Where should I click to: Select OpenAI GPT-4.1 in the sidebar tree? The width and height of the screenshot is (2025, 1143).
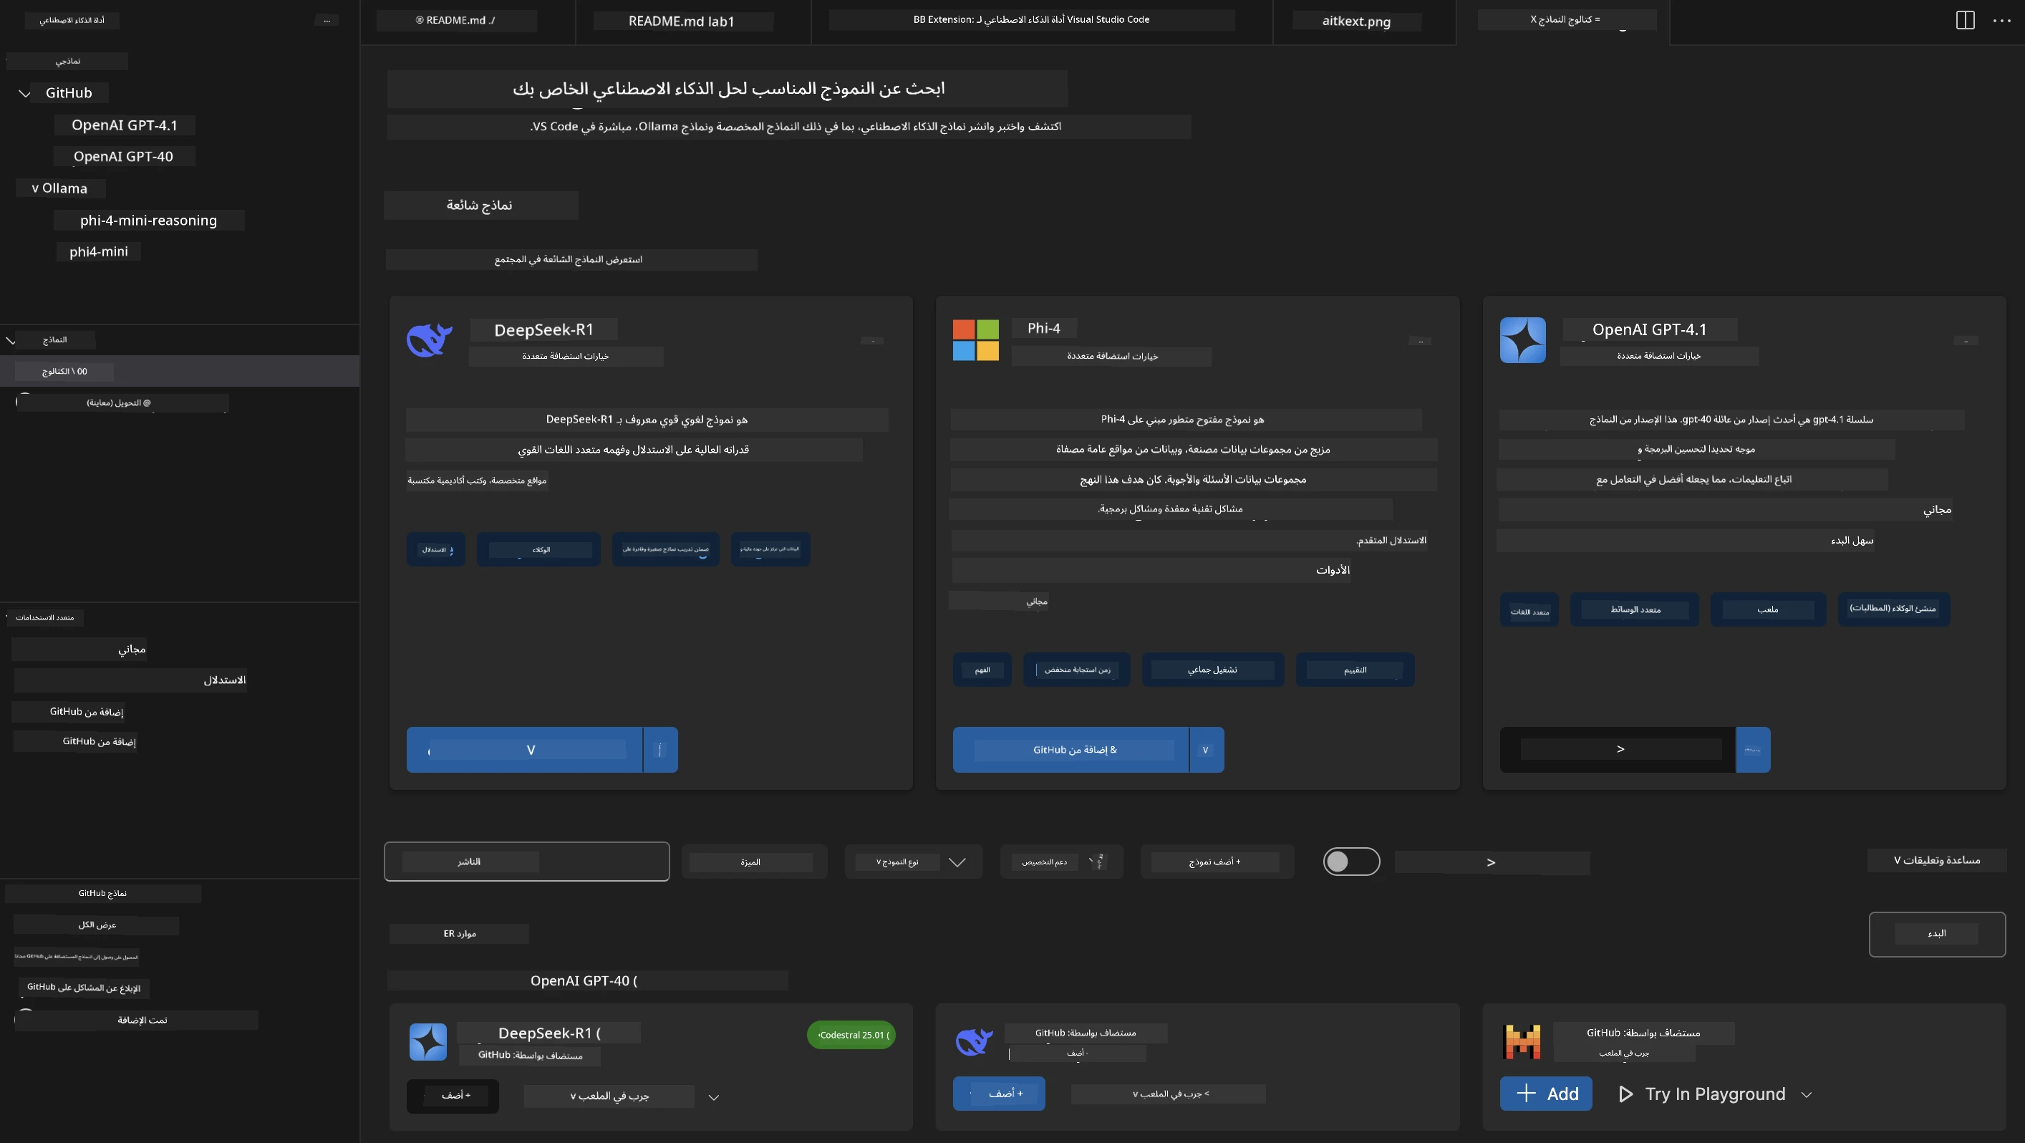[124, 125]
